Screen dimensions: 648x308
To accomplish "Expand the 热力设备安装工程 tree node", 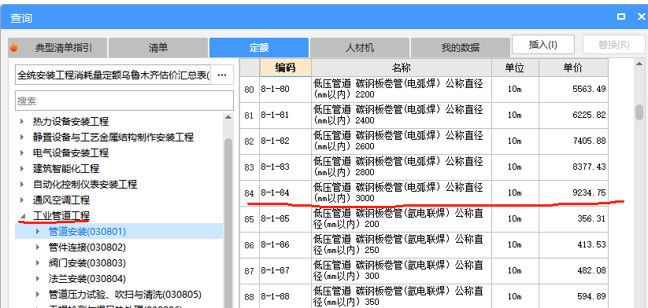I will click(x=22, y=122).
